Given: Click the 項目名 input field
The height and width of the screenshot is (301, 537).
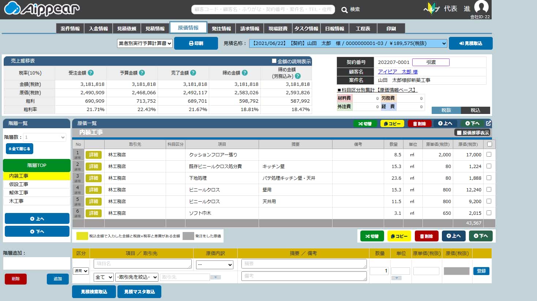Looking at the screenshot, I should 142,264.
